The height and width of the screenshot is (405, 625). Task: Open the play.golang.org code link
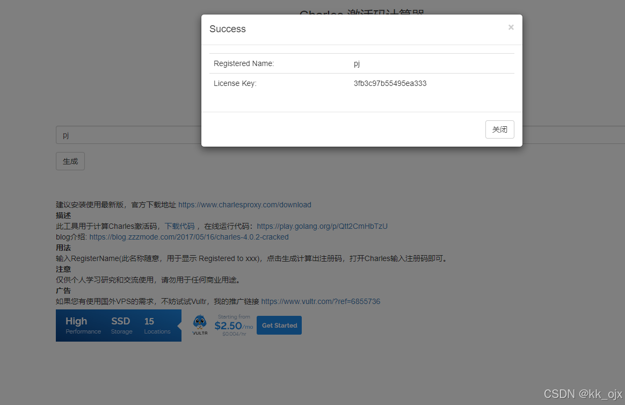click(322, 227)
